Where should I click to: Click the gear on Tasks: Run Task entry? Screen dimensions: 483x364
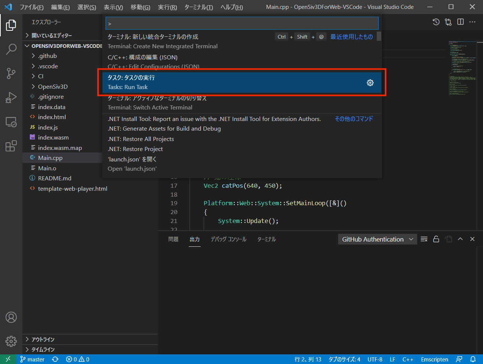370,83
